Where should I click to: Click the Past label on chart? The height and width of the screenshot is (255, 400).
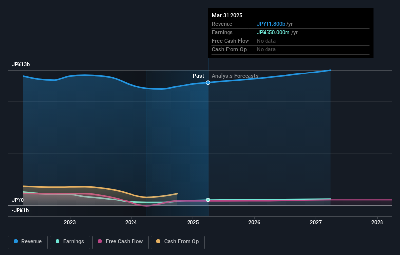pos(198,76)
